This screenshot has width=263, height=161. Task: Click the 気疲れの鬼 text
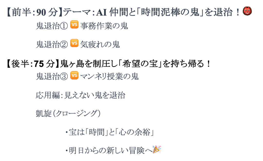[100, 44]
